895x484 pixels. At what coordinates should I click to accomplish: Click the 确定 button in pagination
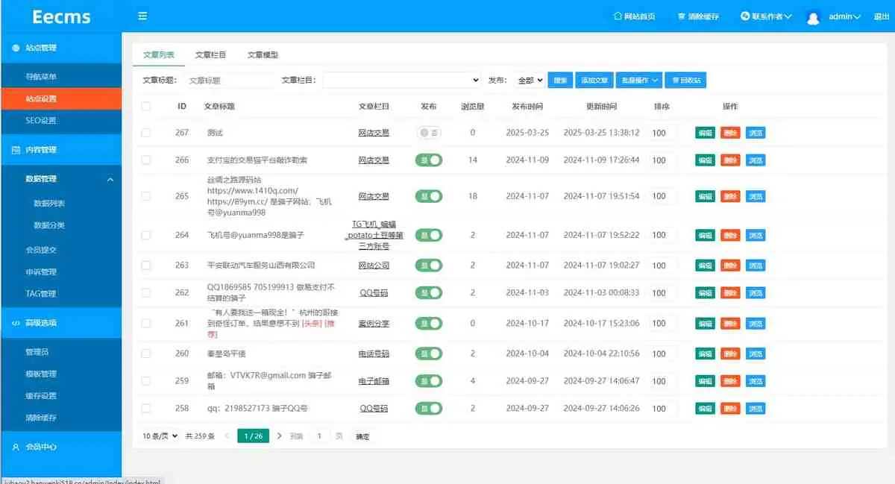(362, 436)
